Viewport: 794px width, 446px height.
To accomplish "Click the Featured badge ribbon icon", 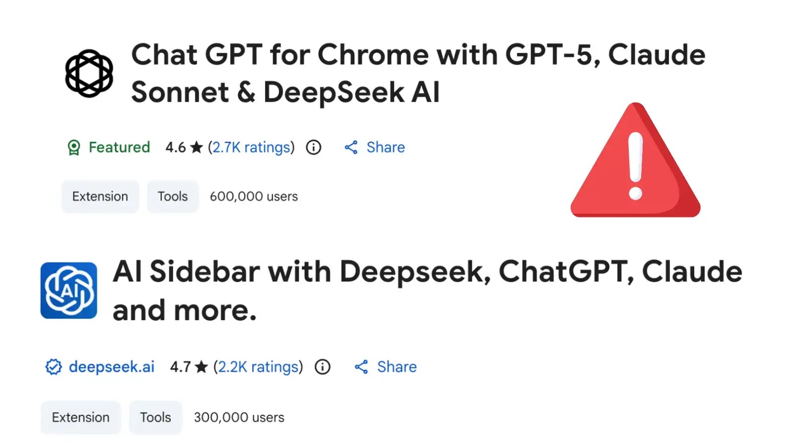I will (75, 147).
